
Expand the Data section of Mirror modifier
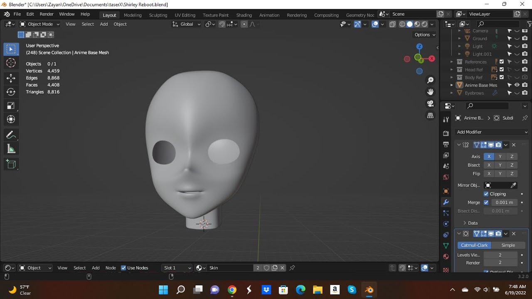click(473, 223)
